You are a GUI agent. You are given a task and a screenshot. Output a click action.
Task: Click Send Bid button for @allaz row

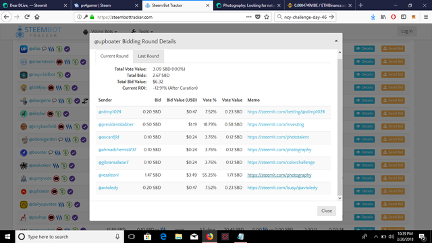[x=393, y=49]
